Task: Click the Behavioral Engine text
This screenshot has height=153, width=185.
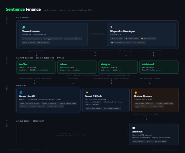Action: pos(109,67)
